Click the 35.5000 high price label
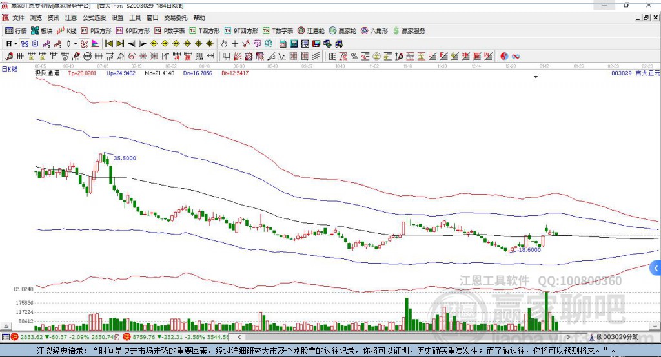This screenshot has height=357, width=661. pyautogui.click(x=125, y=159)
